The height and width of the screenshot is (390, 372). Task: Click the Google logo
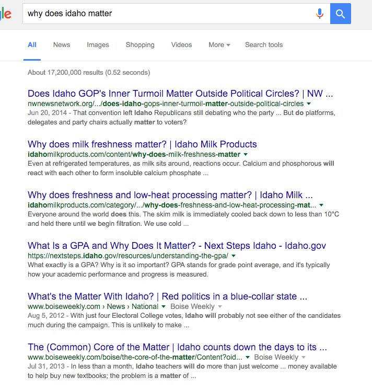[5, 14]
